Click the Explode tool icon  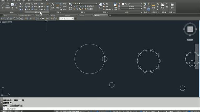click(x=47, y=7)
